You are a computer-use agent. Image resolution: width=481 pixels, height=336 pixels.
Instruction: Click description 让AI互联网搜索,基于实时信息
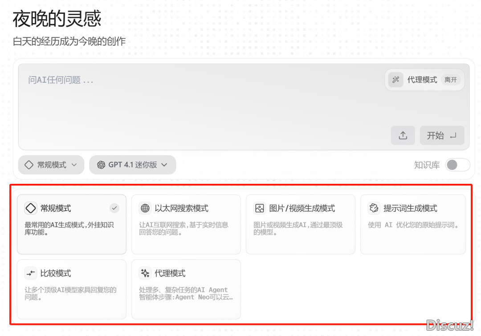[183, 229]
